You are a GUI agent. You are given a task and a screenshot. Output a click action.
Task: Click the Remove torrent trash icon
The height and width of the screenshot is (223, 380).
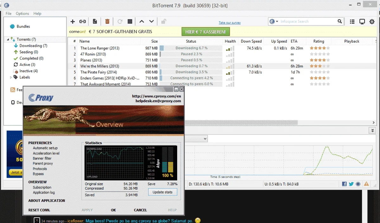107,22
